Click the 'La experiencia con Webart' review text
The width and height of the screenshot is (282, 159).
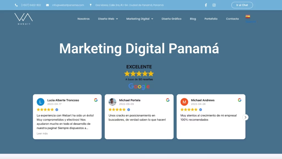coord(65,122)
